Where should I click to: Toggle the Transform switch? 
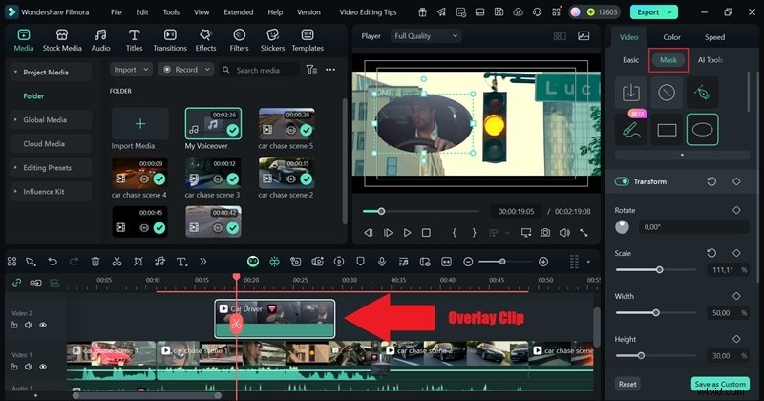[x=622, y=181]
